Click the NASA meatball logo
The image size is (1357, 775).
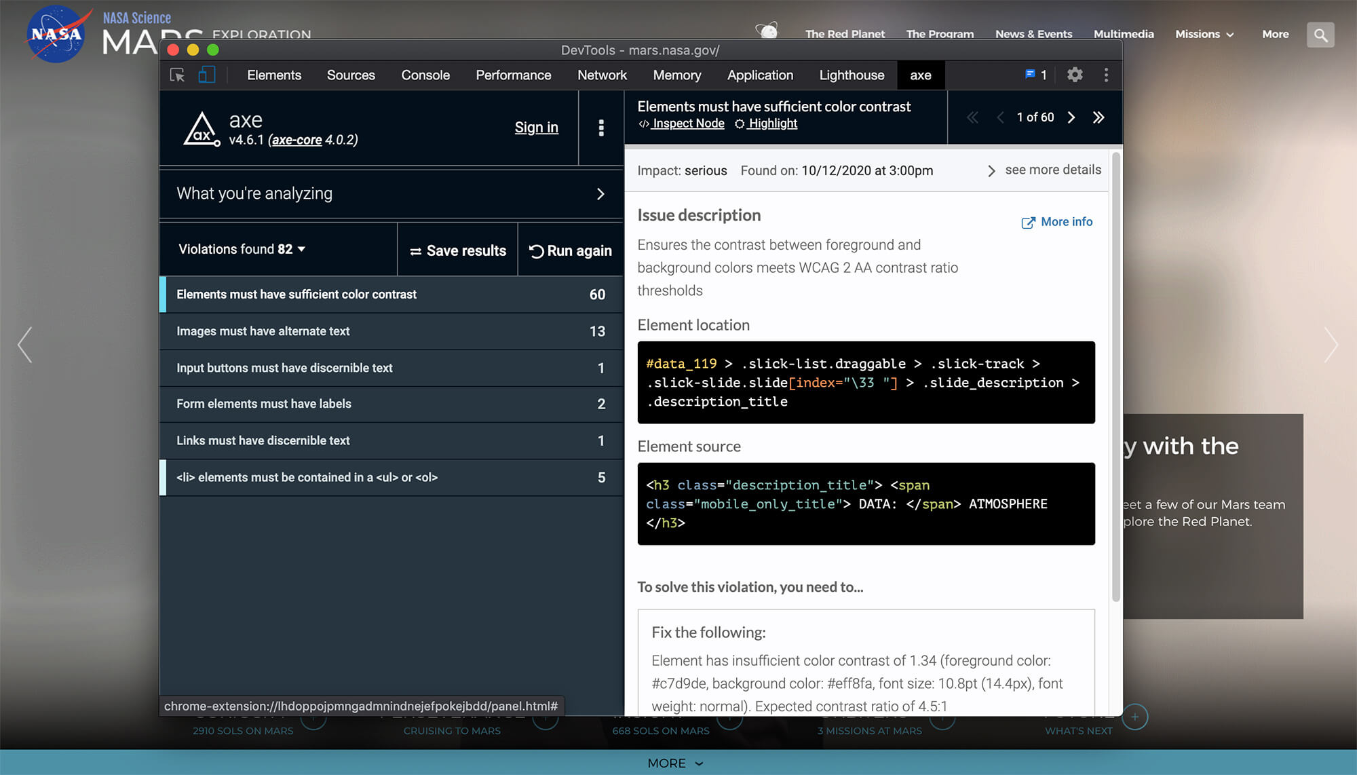pos(56,34)
